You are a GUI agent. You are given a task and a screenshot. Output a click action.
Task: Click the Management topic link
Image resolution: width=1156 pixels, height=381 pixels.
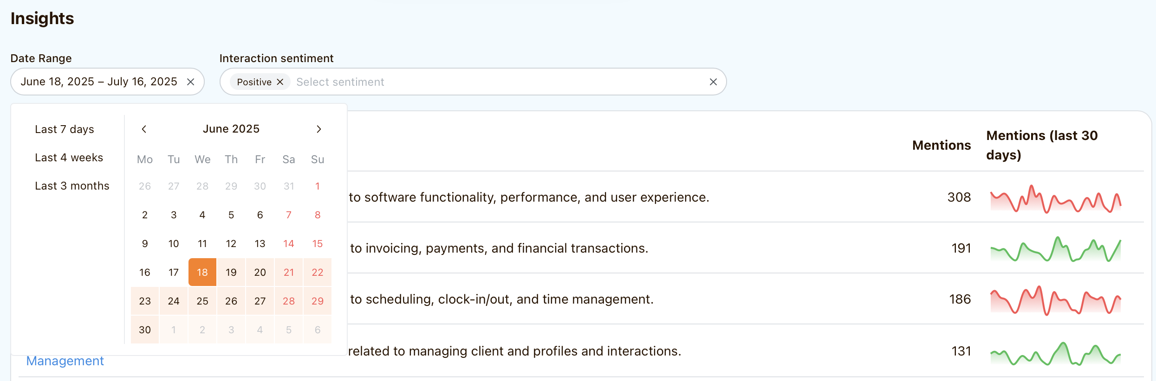click(65, 361)
